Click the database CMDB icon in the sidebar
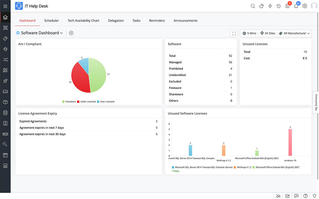Screen dimensions: 319x199 pos(5,113)
